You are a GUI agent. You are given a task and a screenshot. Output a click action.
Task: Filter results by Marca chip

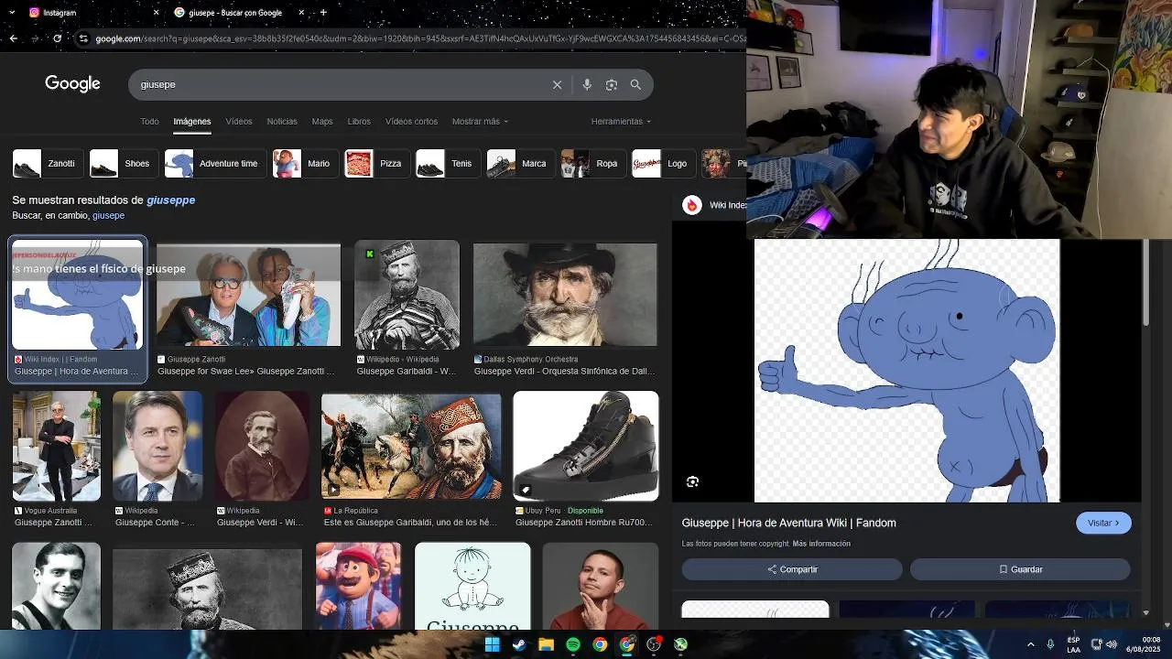coord(520,163)
